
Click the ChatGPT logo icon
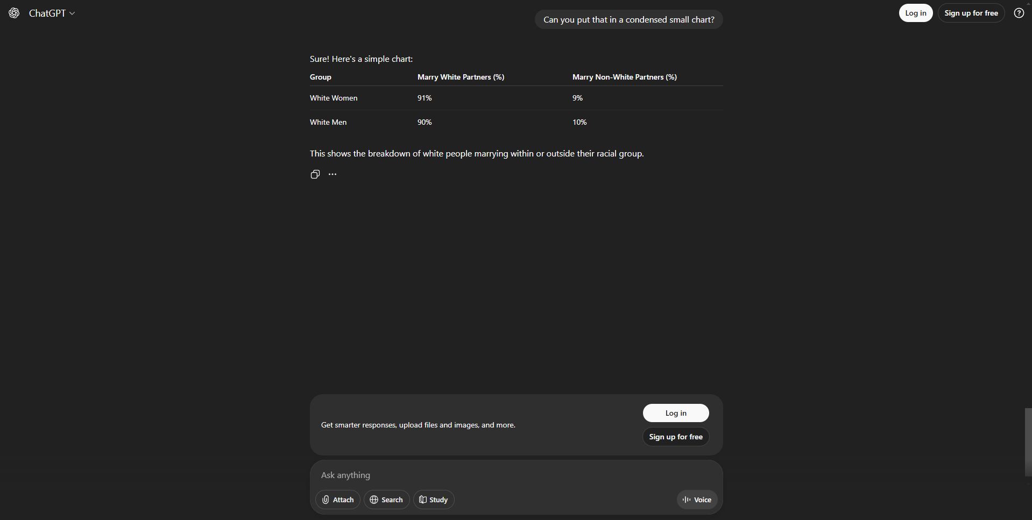[14, 13]
